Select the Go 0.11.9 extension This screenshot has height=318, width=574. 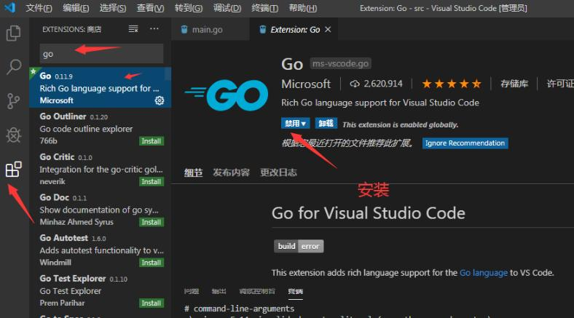(x=100, y=87)
